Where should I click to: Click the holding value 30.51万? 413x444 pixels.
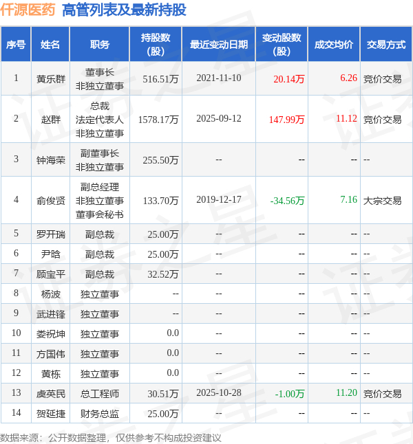pos(163,394)
